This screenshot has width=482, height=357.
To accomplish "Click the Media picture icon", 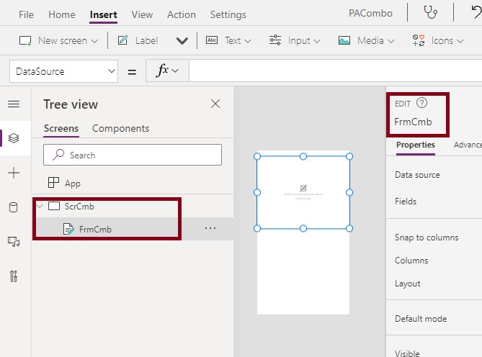I will (x=344, y=40).
